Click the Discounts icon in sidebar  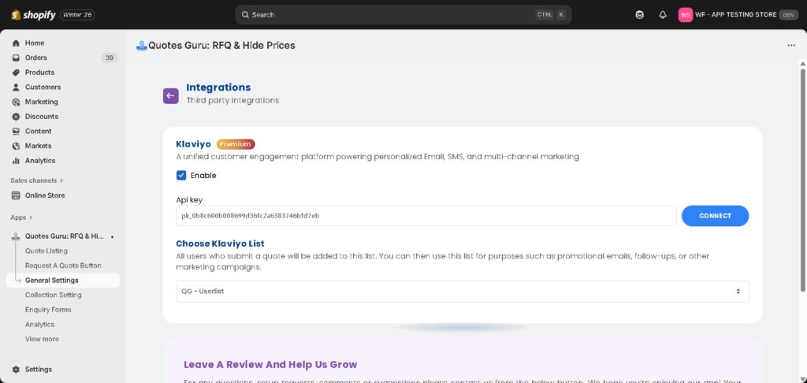(x=16, y=117)
